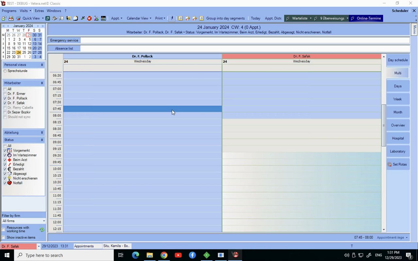Open the Visits menu
The width and height of the screenshot is (418, 261).
click(x=25, y=11)
